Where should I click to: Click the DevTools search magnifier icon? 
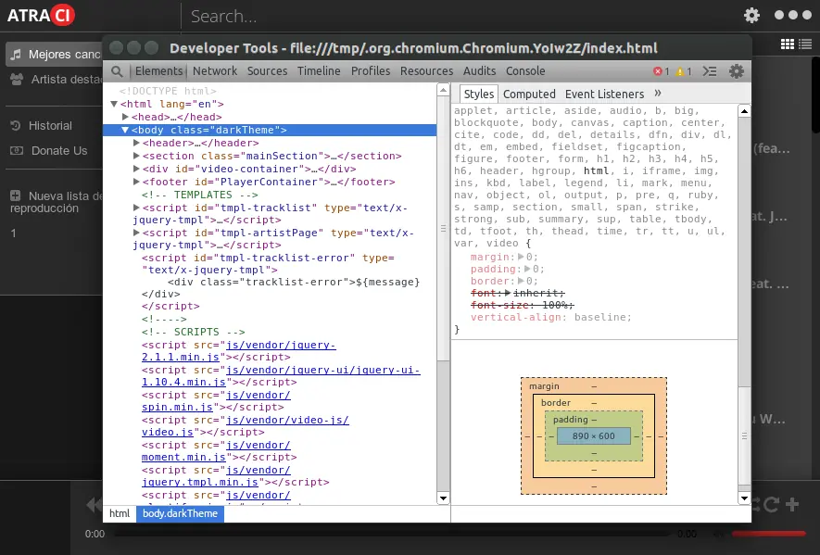coord(117,71)
